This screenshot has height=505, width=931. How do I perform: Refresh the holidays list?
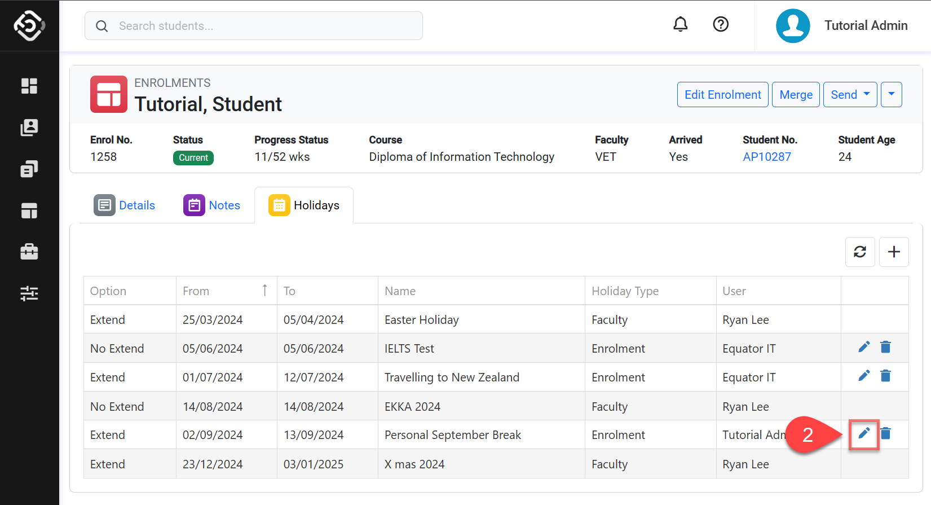(860, 252)
